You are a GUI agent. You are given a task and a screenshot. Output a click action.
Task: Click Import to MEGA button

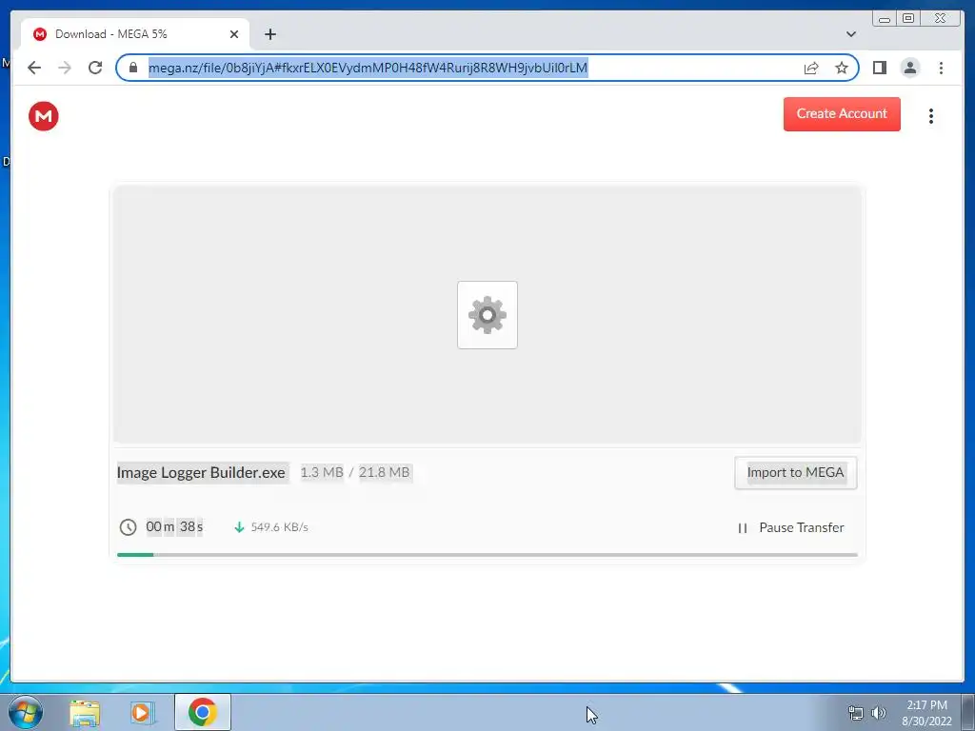795,472
